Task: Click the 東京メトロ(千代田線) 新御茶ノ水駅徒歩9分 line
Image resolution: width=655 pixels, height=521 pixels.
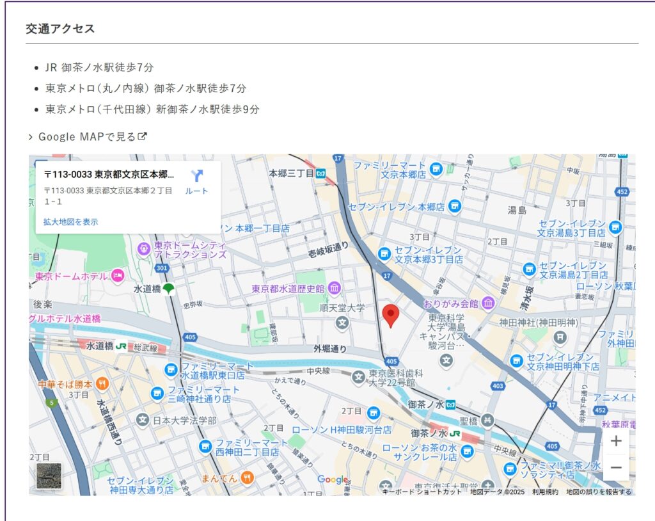Action: [x=152, y=109]
